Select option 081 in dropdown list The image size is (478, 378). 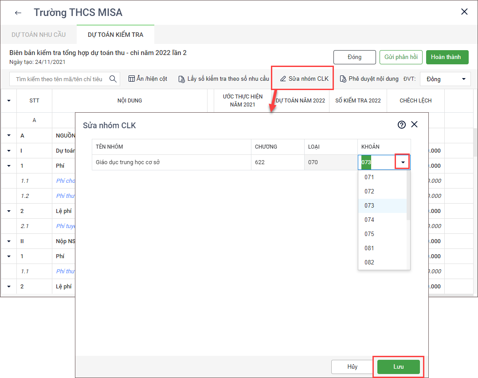tap(369, 248)
